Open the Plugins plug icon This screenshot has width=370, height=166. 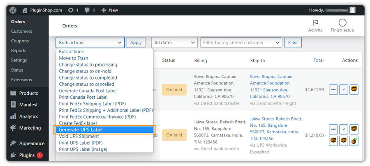[13, 155]
